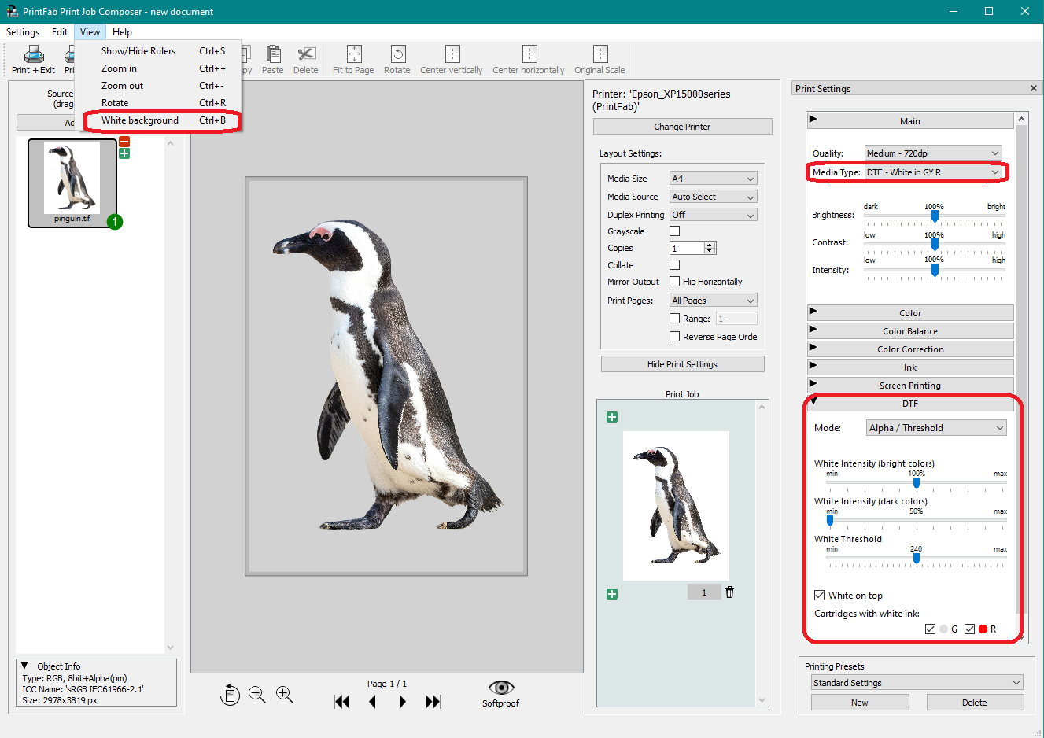
Task: Open the Help menu
Action: click(x=122, y=31)
